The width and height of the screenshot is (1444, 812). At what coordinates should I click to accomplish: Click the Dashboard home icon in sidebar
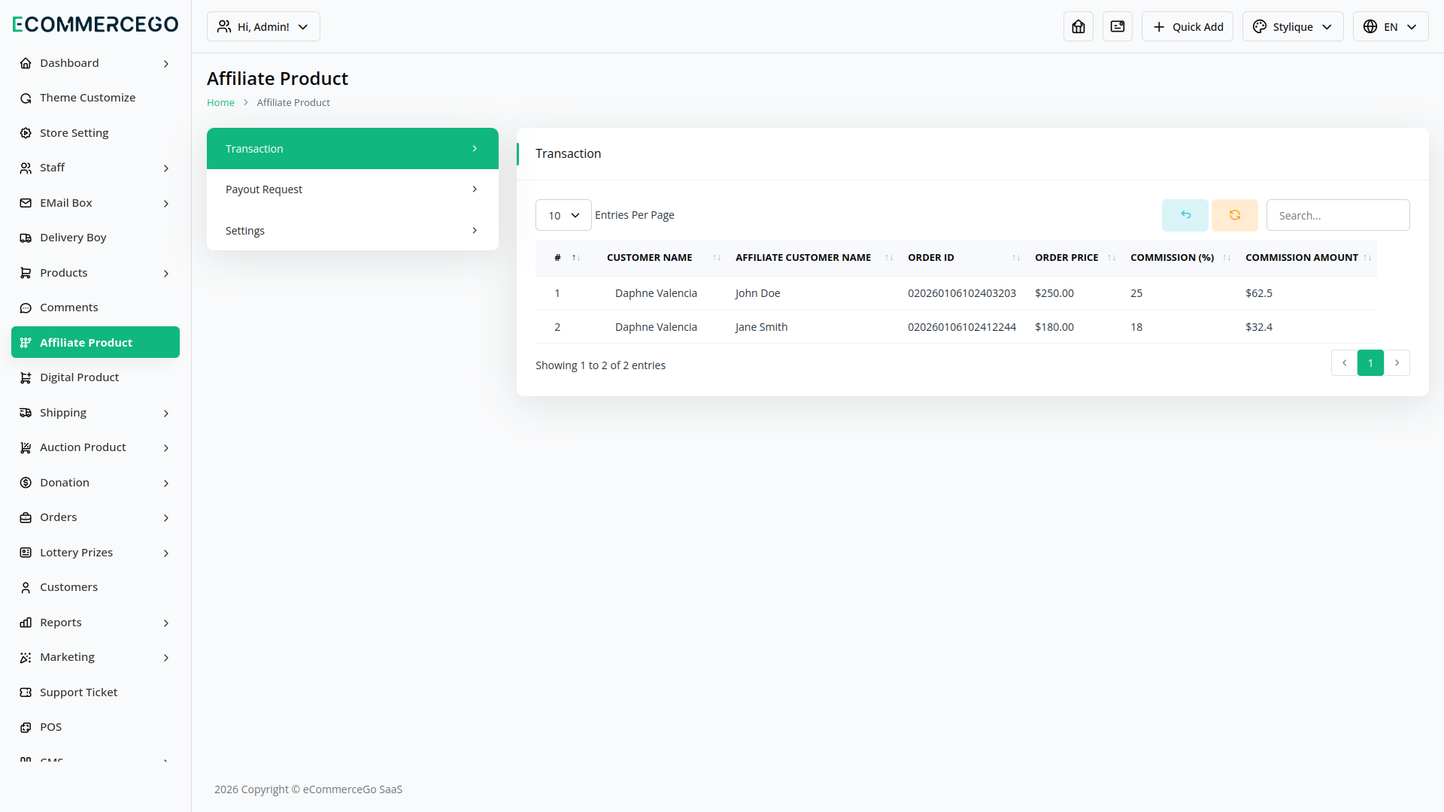[x=26, y=63]
